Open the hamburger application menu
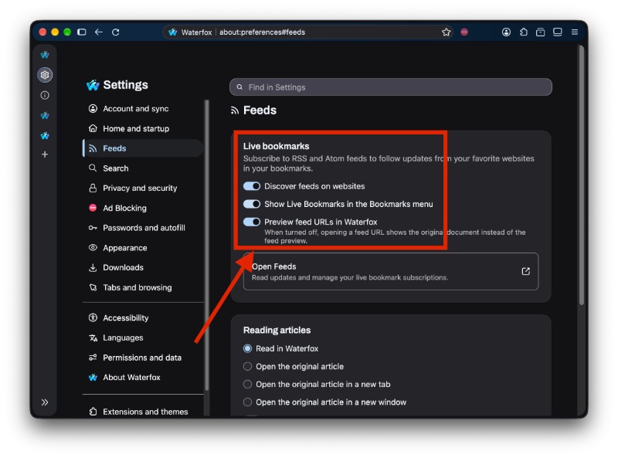Viewport: 618px width, 458px height. pyautogui.click(x=574, y=32)
